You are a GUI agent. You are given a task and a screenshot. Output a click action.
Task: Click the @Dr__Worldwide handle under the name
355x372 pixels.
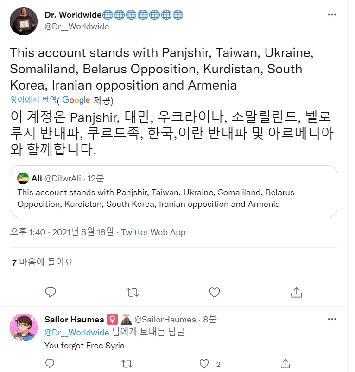coord(76,26)
